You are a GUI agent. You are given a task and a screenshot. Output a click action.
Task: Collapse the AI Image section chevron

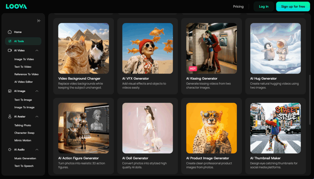tap(37, 91)
